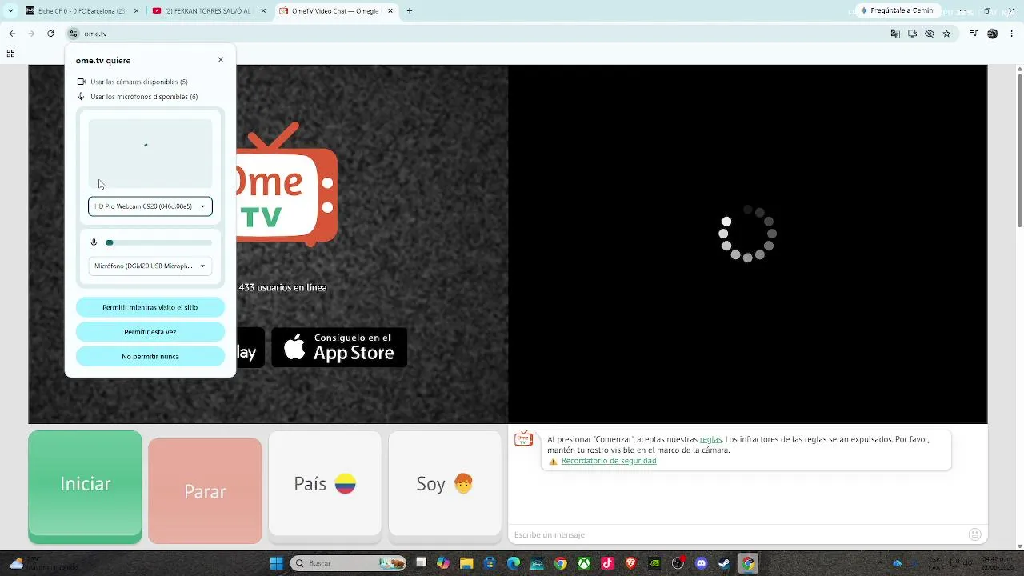Open the Chrome profile avatar
This screenshot has height=576, width=1024.
pyautogui.click(x=993, y=34)
